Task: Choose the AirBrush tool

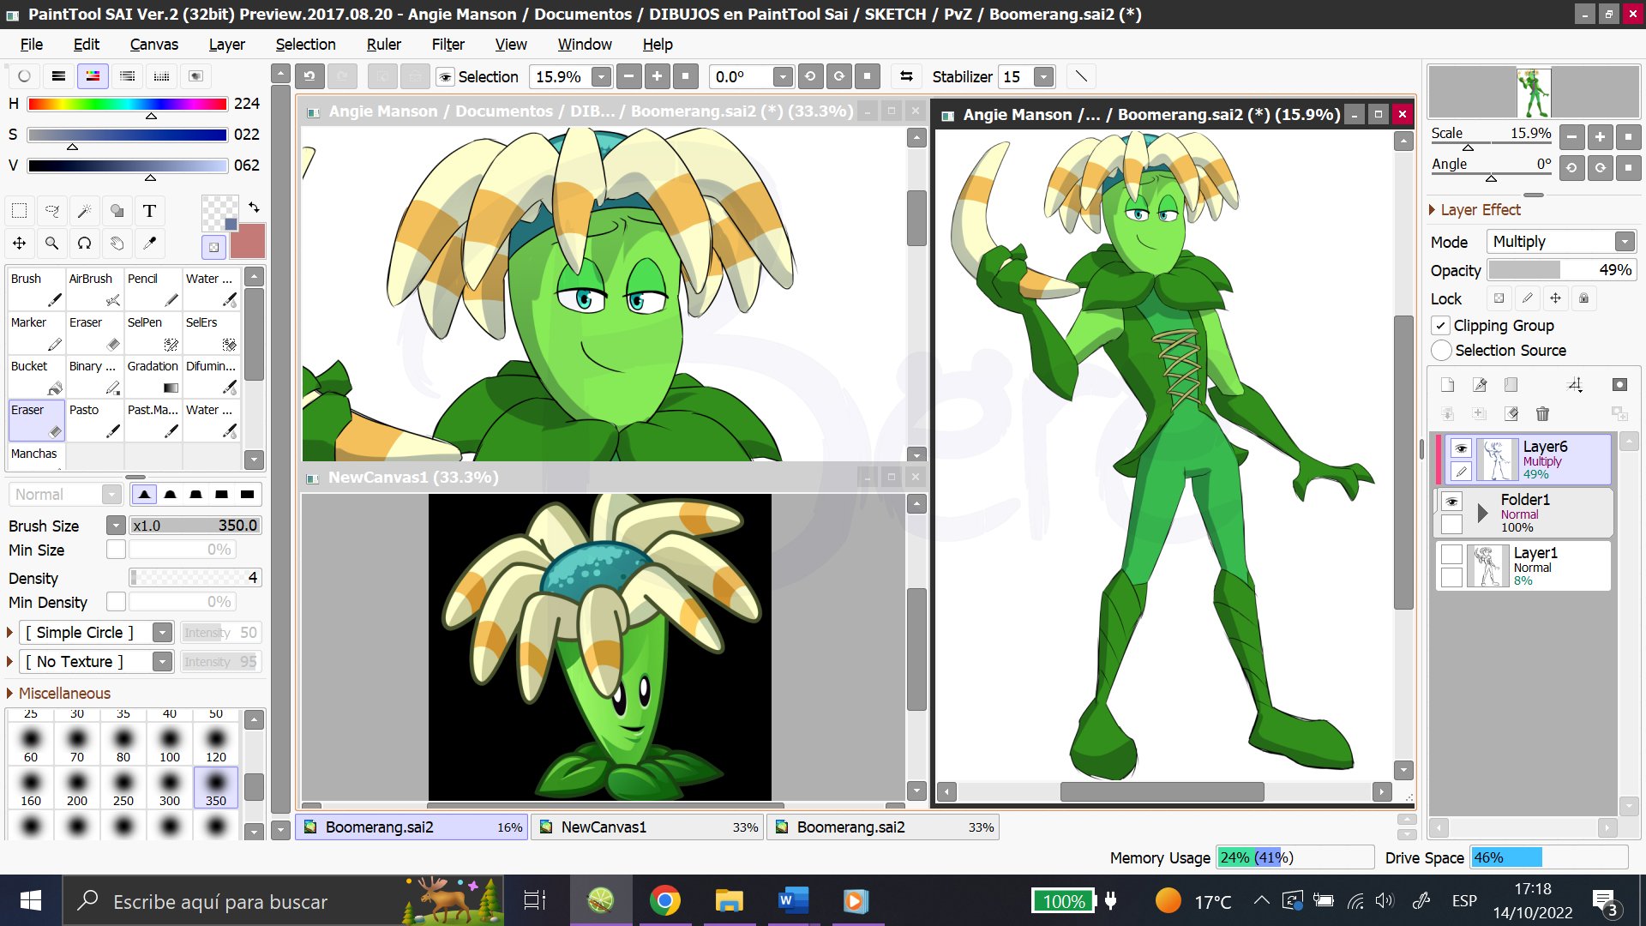Action: [x=94, y=289]
